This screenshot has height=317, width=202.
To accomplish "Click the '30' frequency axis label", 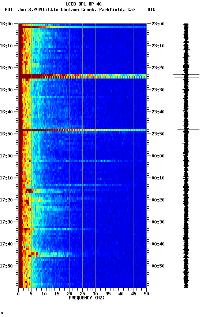I will tap(95, 294).
